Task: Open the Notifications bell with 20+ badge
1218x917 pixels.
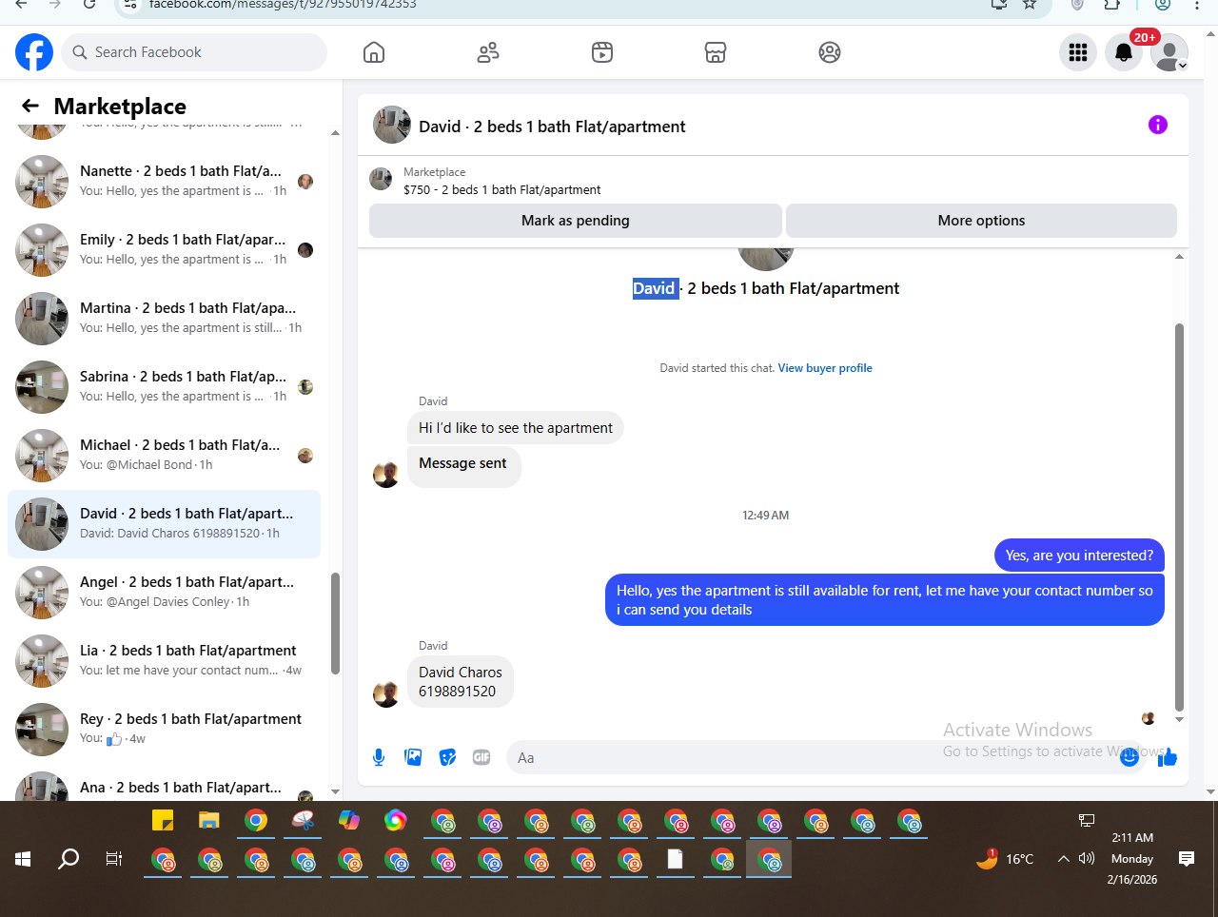Action: tap(1124, 52)
